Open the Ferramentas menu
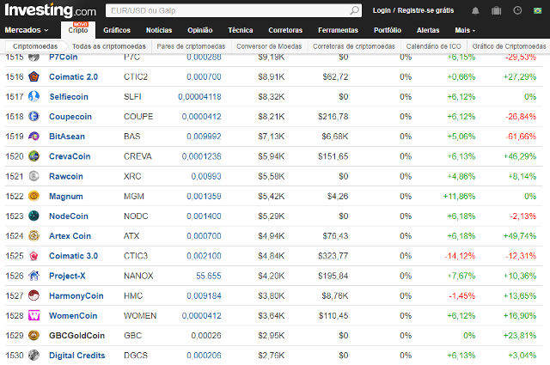The width and height of the screenshot is (550, 365). tap(338, 30)
